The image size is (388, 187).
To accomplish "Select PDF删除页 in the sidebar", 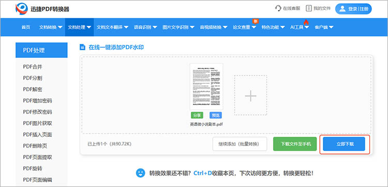I will [x=35, y=146].
